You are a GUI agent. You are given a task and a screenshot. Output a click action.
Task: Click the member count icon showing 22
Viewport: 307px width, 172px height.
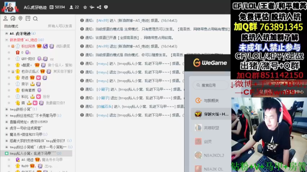tap(71, 7)
